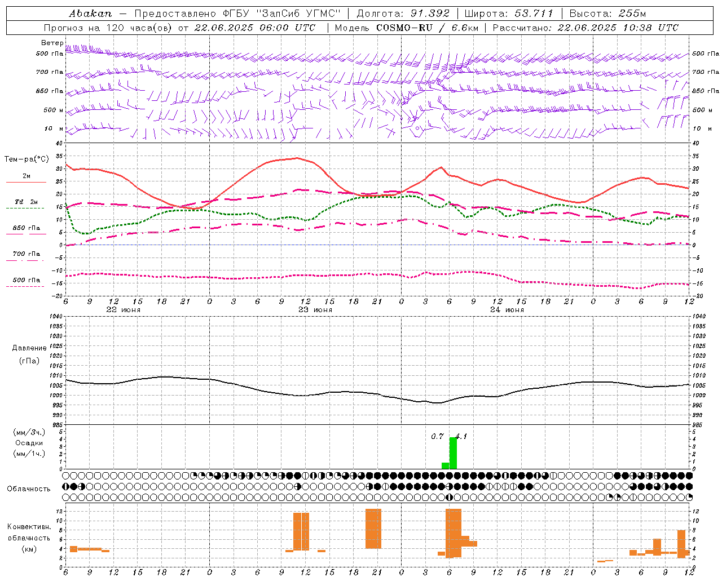Click 'Прогноз на 120 часа(ов)' forecast start text
The image size is (722, 577).
(x=108, y=28)
